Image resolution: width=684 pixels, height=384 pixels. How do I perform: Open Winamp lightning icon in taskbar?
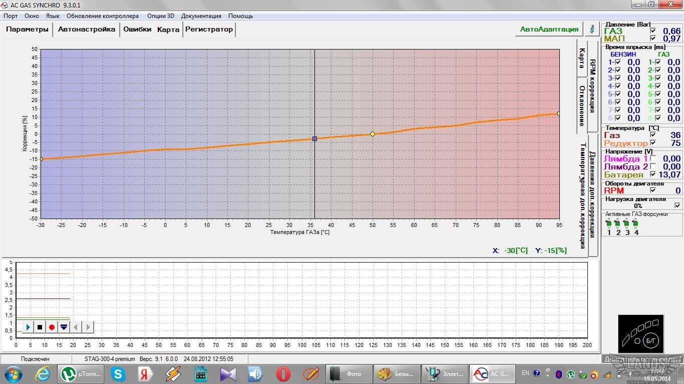tap(173, 374)
